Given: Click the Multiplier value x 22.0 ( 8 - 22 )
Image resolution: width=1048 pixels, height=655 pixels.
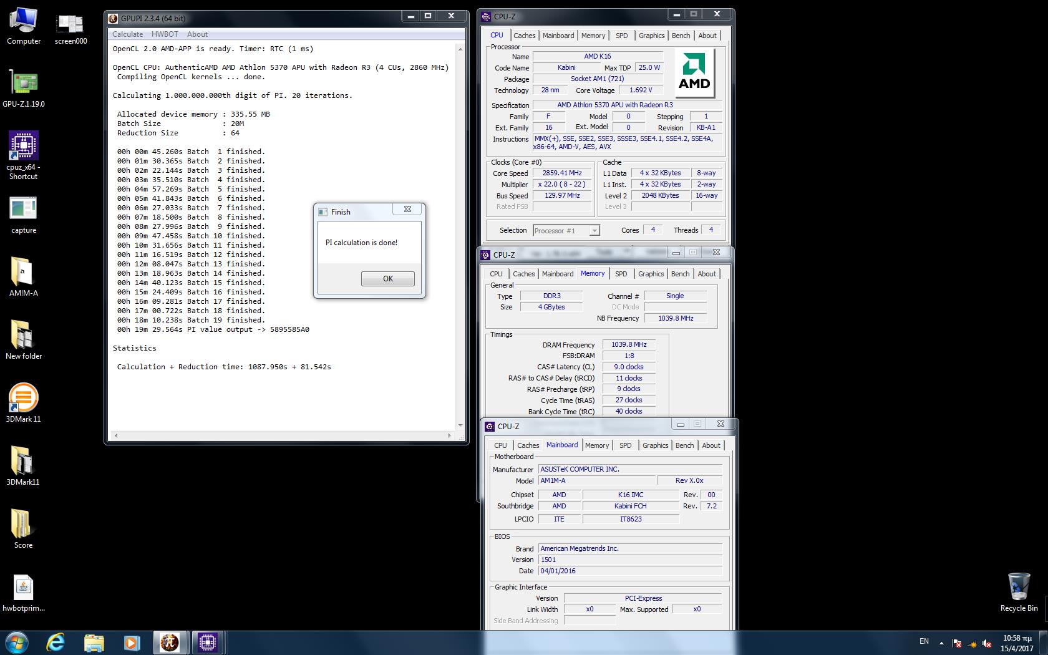Looking at the screenshot, I should 562,185.
